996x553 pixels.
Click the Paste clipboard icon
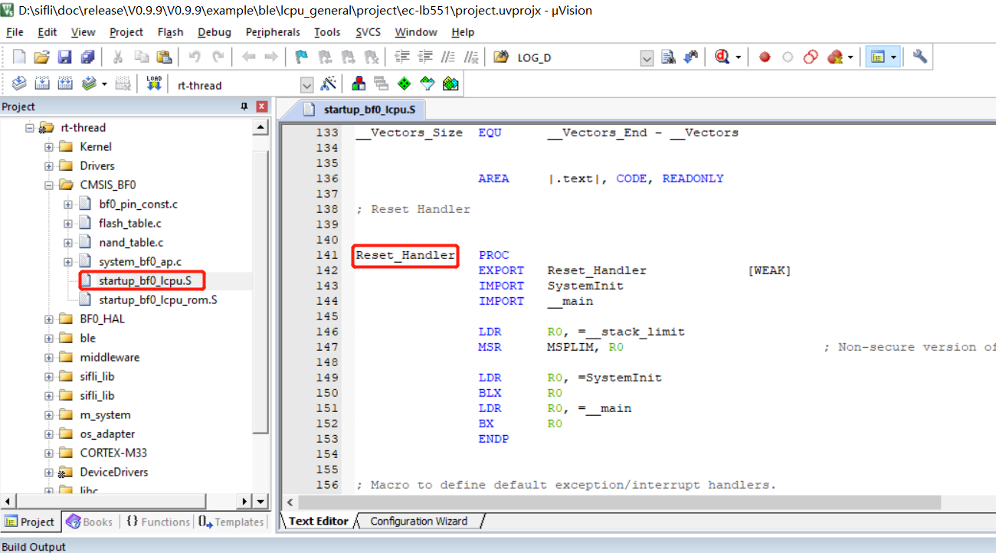click(164, 57)
